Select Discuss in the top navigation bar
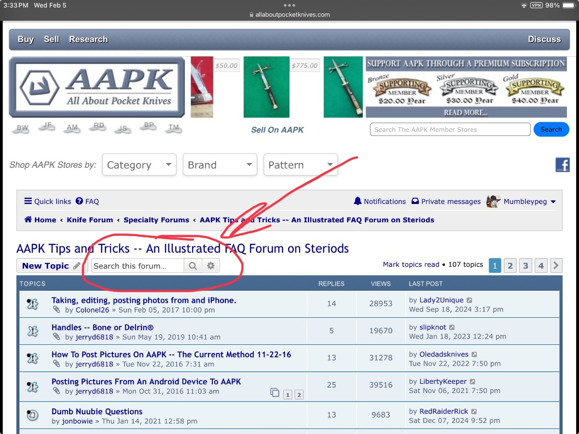The height and width of the screenshot is (434, 579). click(544, 40)
